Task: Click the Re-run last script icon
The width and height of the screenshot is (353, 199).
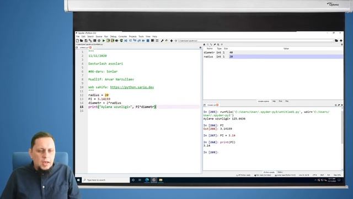Action: click(121, 40)
